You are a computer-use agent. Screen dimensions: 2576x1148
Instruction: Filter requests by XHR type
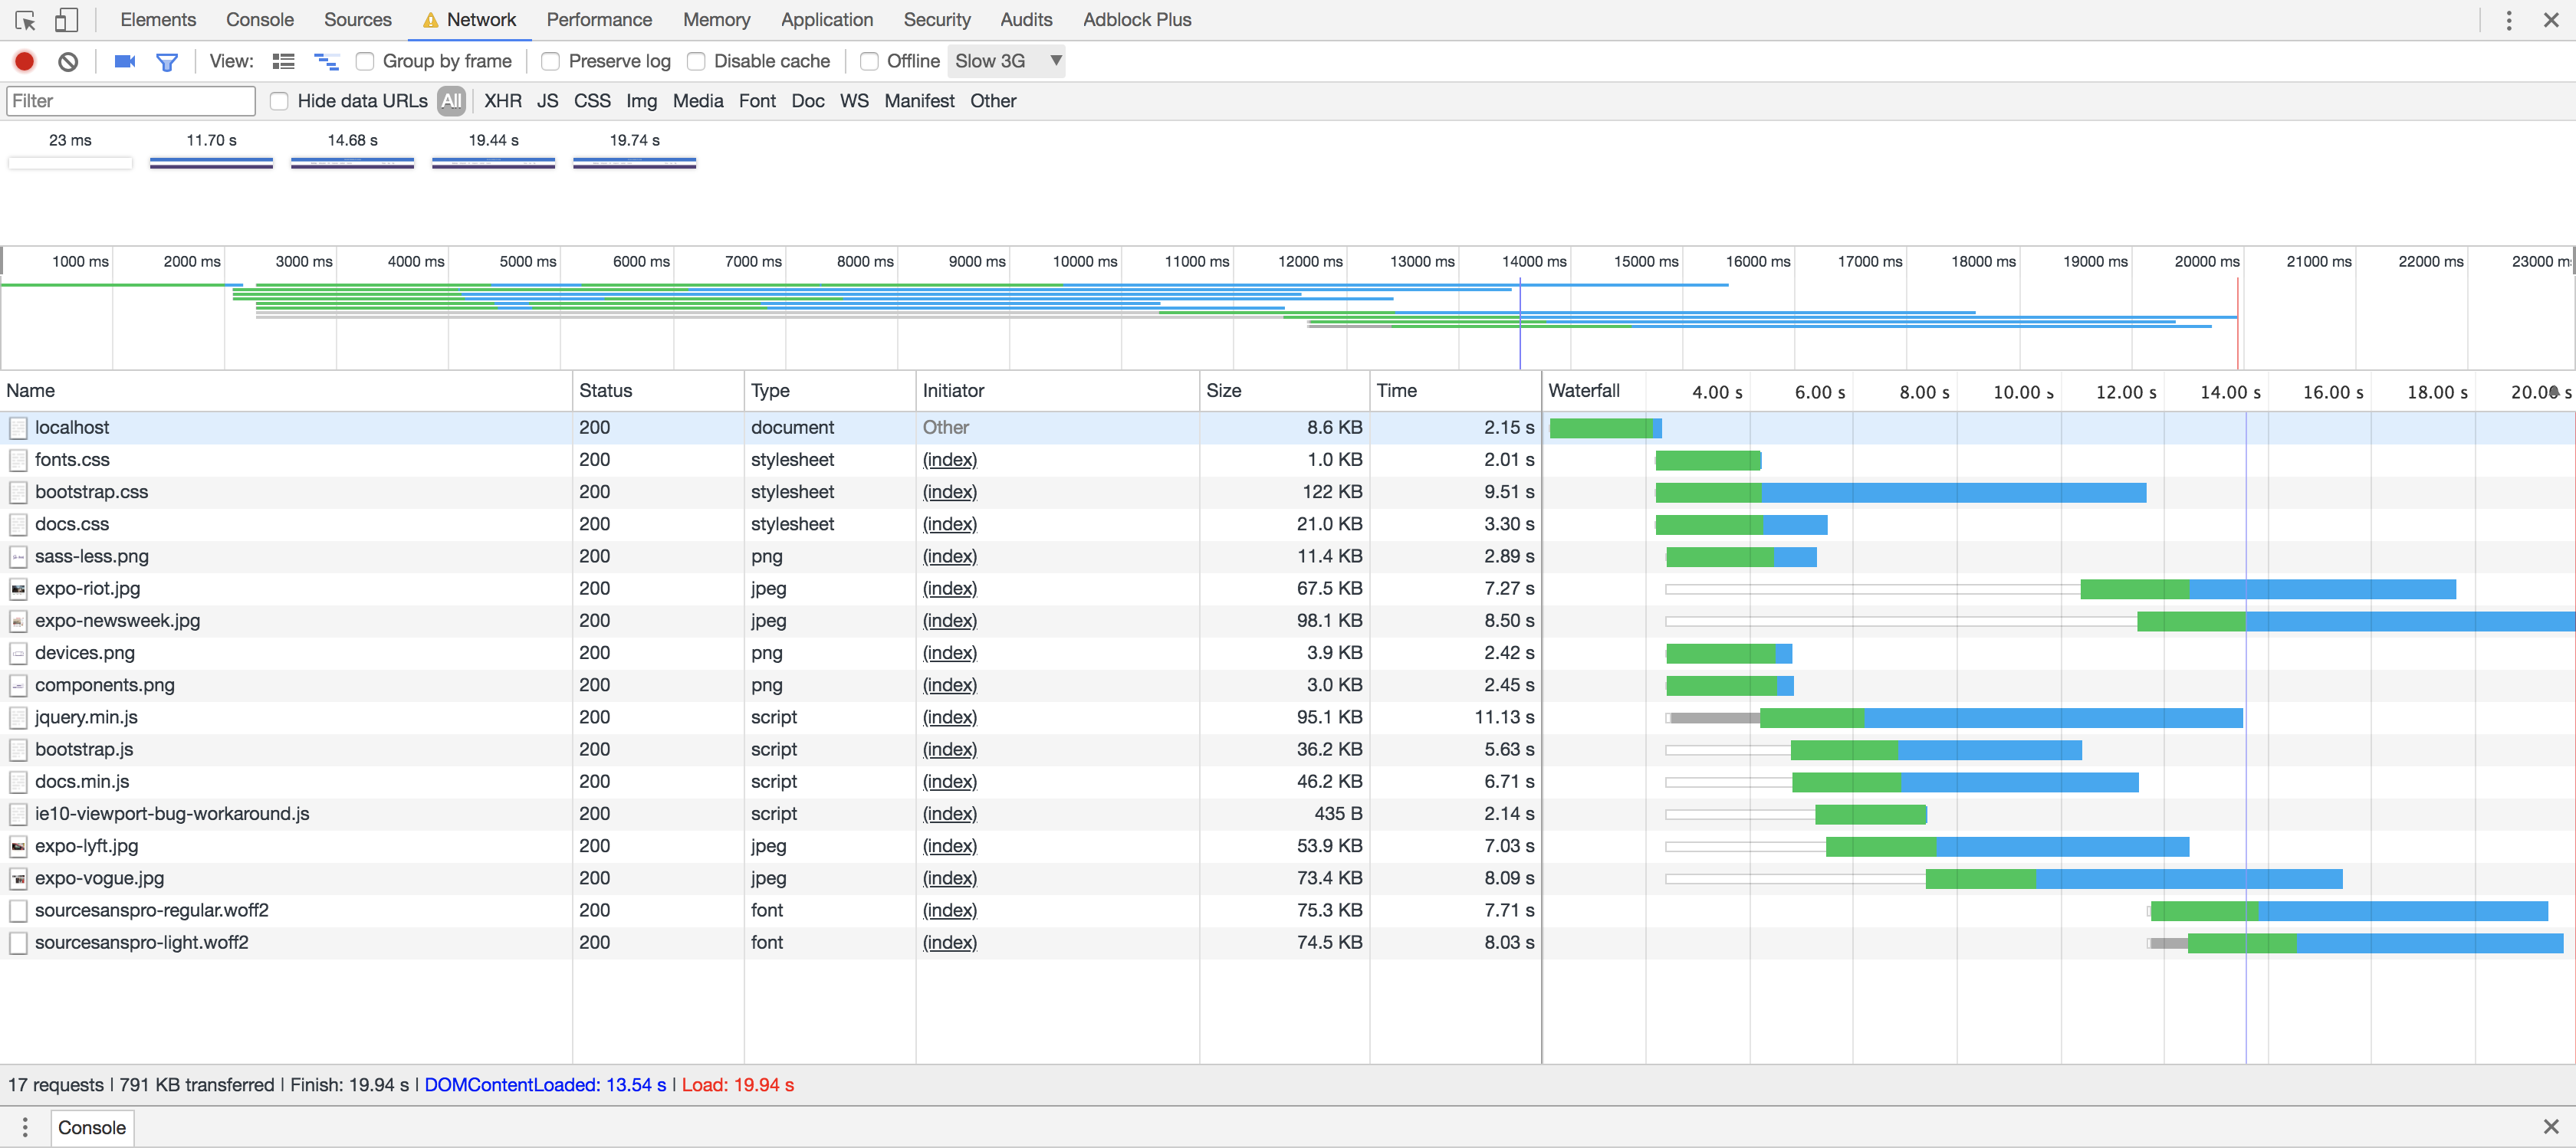point(502,101)
